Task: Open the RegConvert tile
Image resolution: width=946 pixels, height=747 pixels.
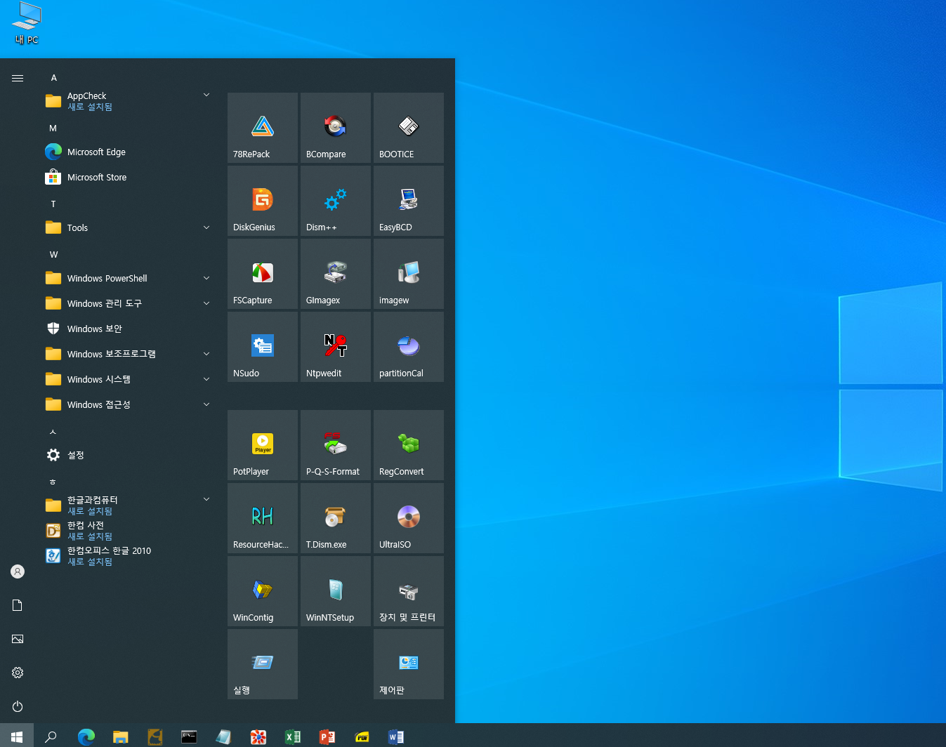Action: click(409, 445)
